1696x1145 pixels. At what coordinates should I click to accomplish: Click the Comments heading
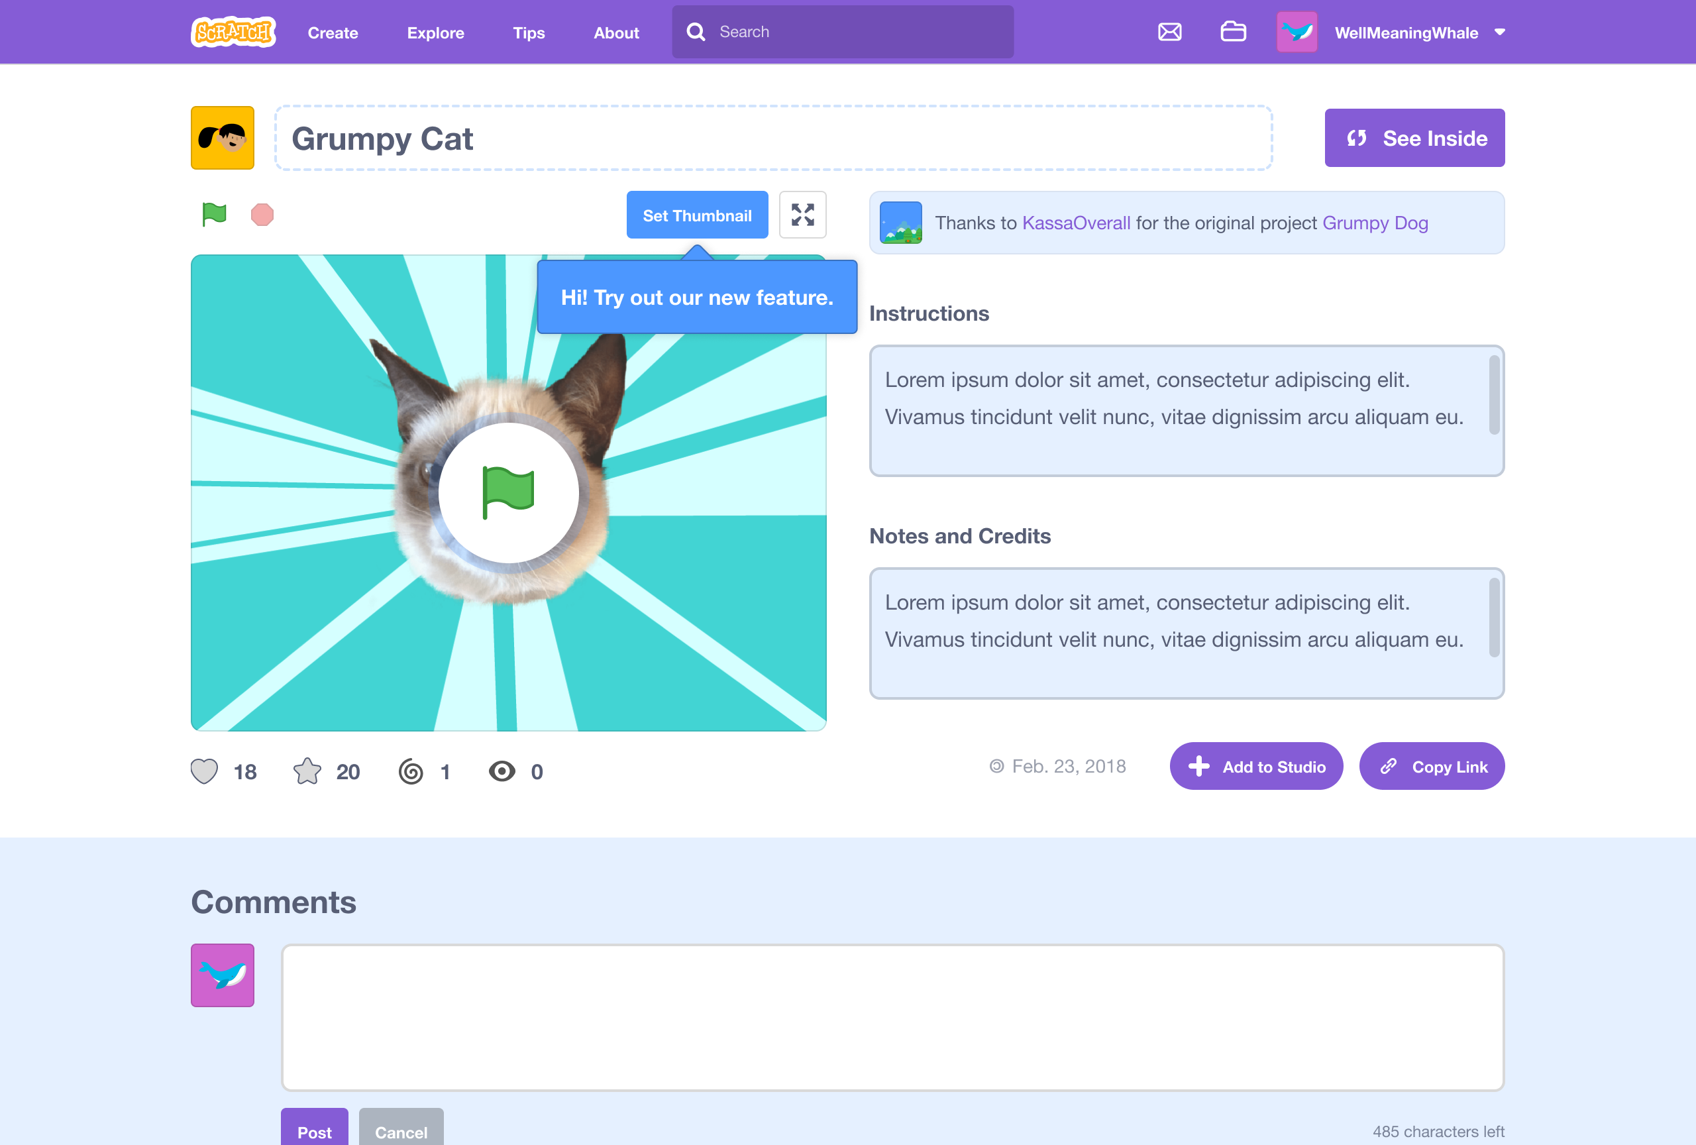(274, 902)
